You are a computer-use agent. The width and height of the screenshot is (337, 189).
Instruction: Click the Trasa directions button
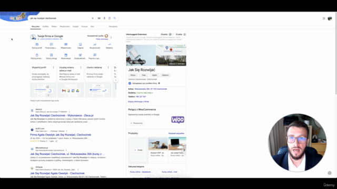point(144,75)
